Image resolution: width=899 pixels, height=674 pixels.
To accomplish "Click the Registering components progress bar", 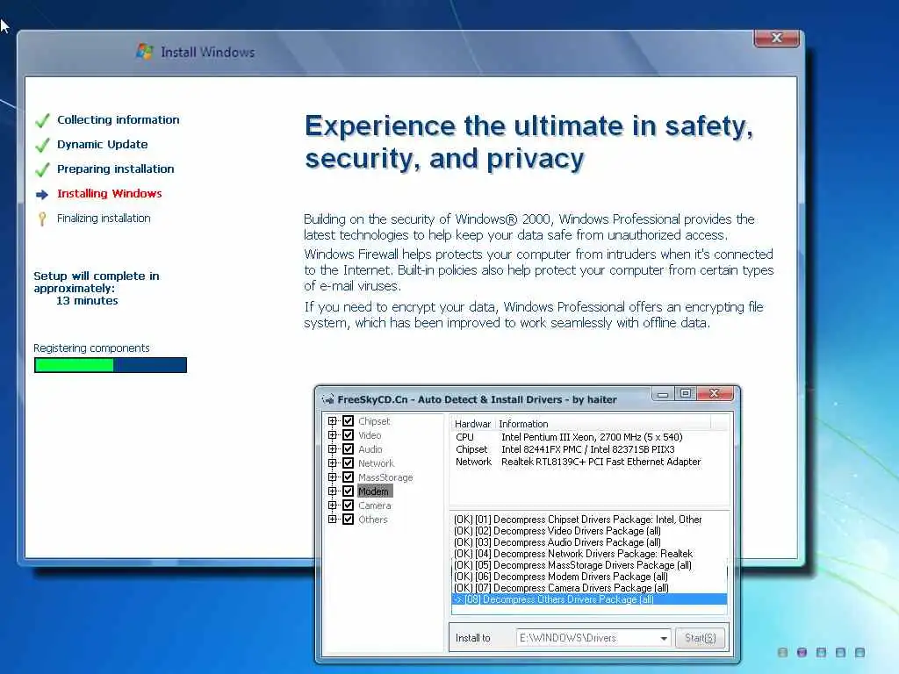I will pos(111,365).
